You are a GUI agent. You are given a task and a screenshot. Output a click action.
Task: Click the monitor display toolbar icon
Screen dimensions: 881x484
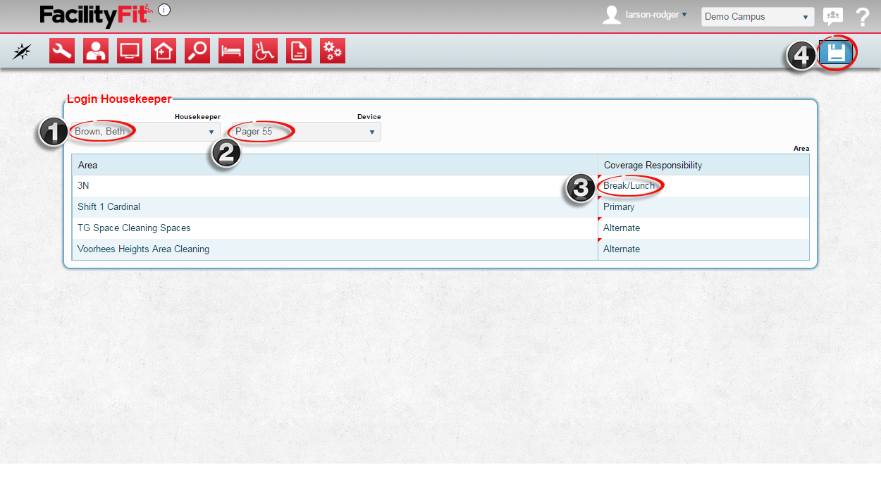[x=130, y=51]
